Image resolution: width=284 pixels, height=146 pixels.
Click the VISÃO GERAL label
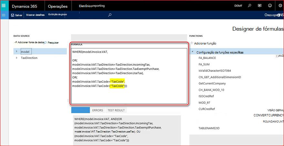point(275,110)
